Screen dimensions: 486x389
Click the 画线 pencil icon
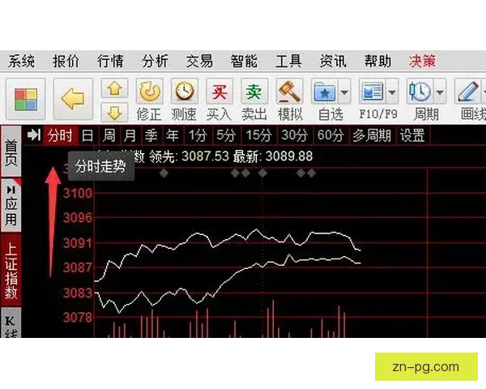467,92
